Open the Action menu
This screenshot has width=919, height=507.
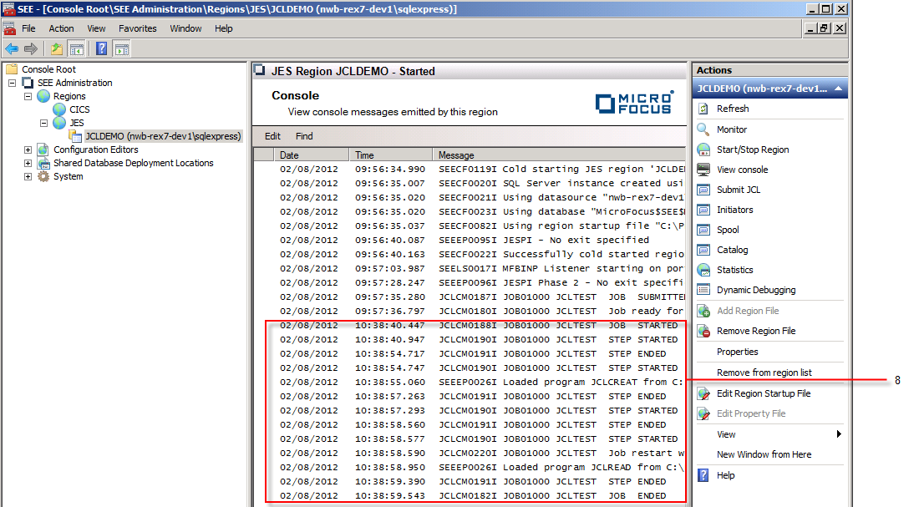coord(61,28)
